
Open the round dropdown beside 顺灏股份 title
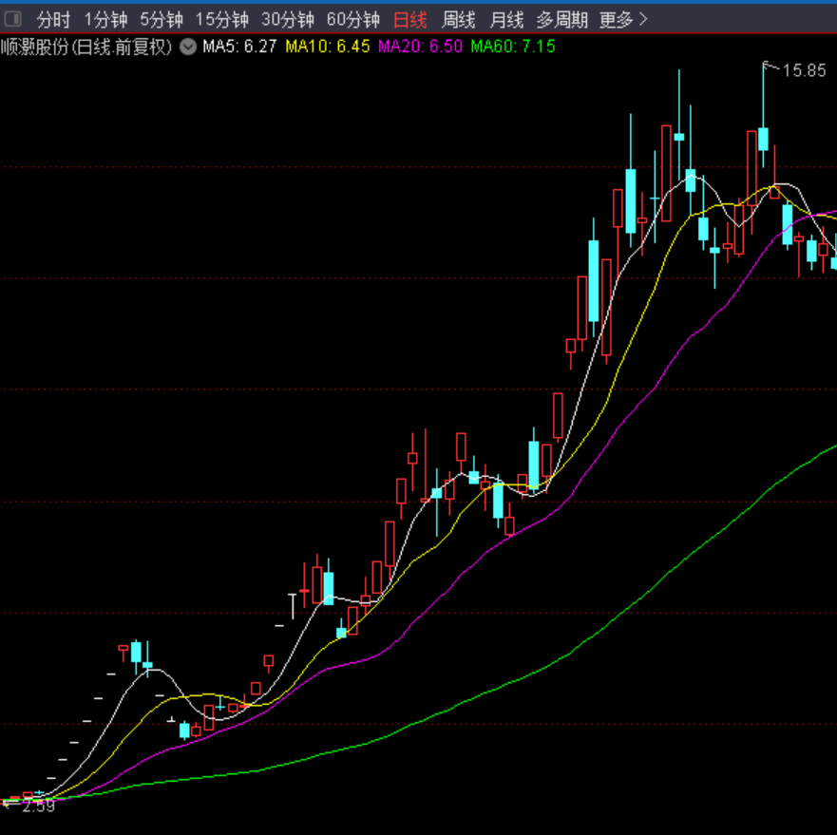coord(188,47)
